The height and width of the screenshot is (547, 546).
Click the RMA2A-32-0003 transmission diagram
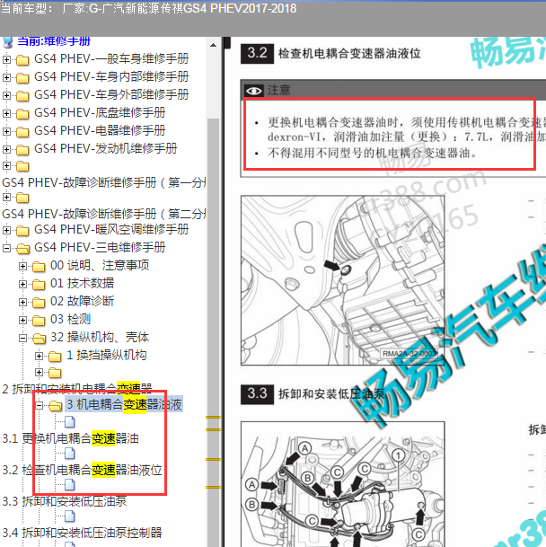(342, 280)
